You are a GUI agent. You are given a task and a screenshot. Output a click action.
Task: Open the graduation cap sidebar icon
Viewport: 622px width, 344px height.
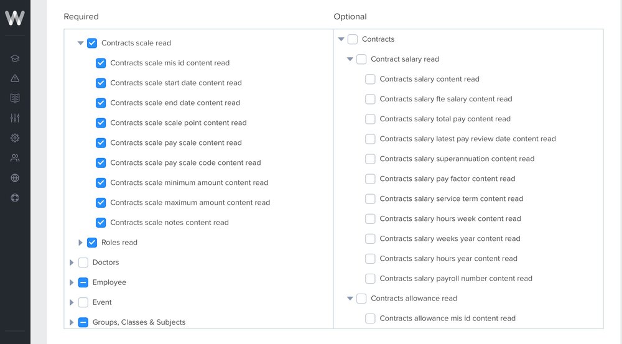coord(15,58)
